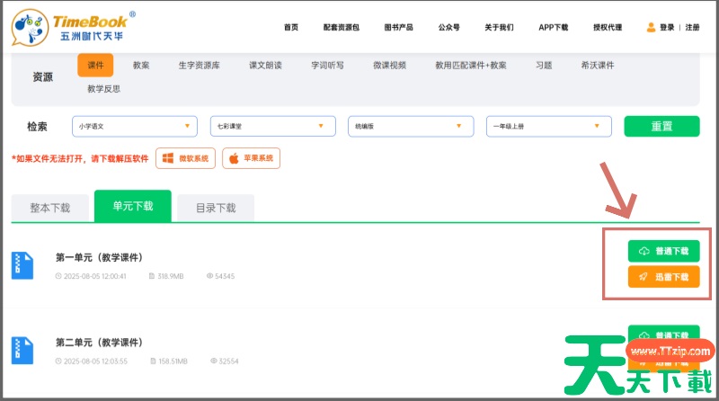Open APP下载 in the top navigation
The height and width of the screenshot is (401, 719).
[553, 28]
